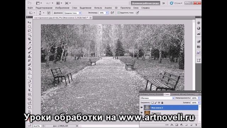Viewport: 227px width, 128px height.
Task: Open the 'Непрозрачность' opacity slider arrow
Action: coord(199,98)
